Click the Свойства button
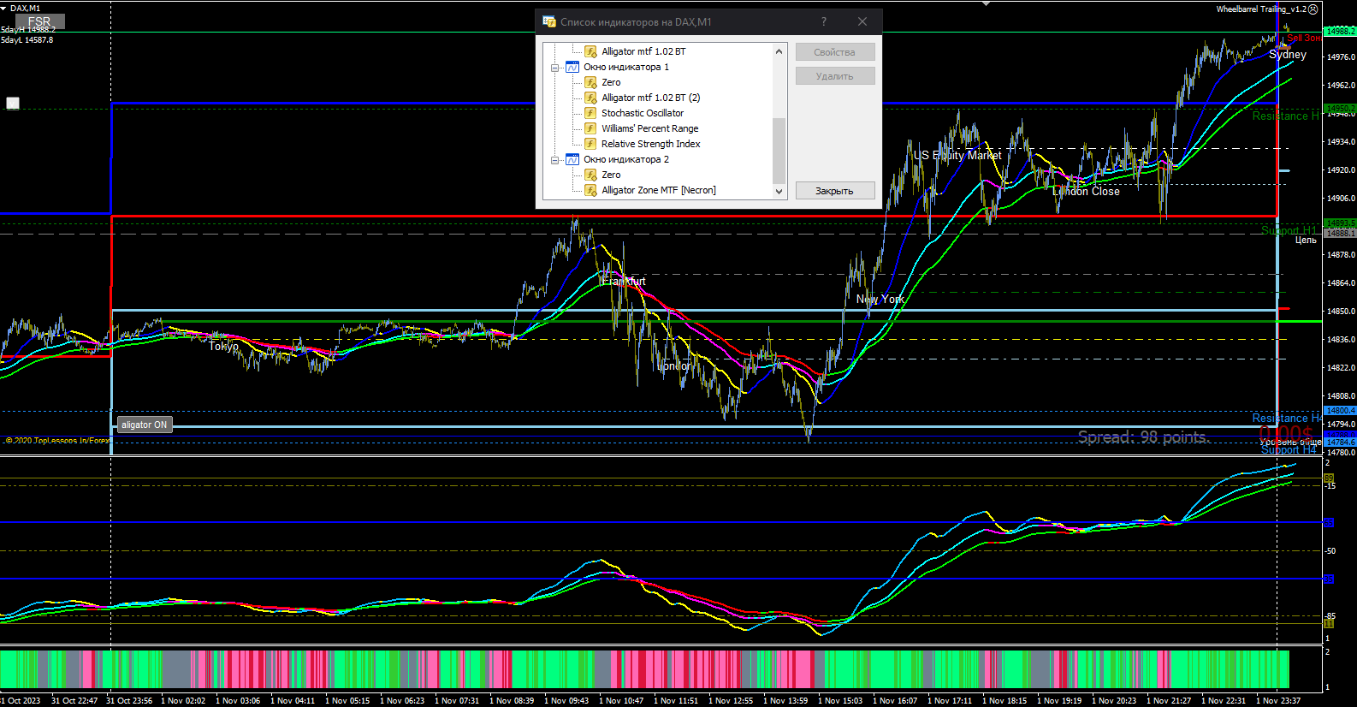The height and width of the screenshot is (707, 1357). coord(834,52)
